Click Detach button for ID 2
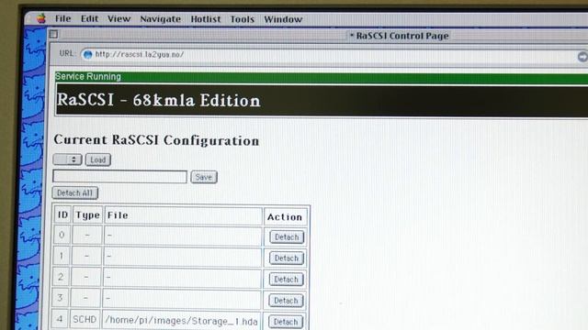588x330 pixels. pyautogui.click(x=286, y=280)
